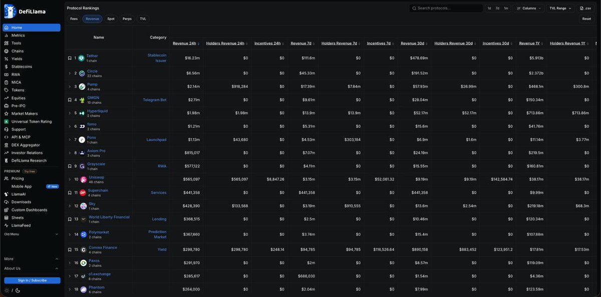Switch to the Fees tab
Viewport: 601px width, 297px height.
tap(74, 19)
